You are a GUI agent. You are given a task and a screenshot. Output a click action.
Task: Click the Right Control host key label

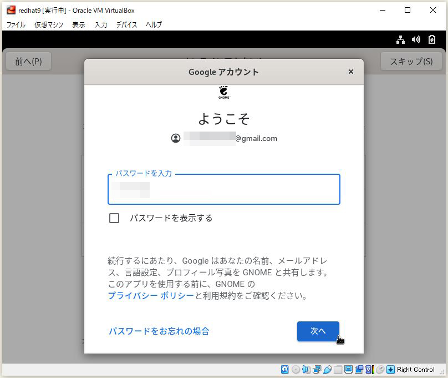pos(416,370)
